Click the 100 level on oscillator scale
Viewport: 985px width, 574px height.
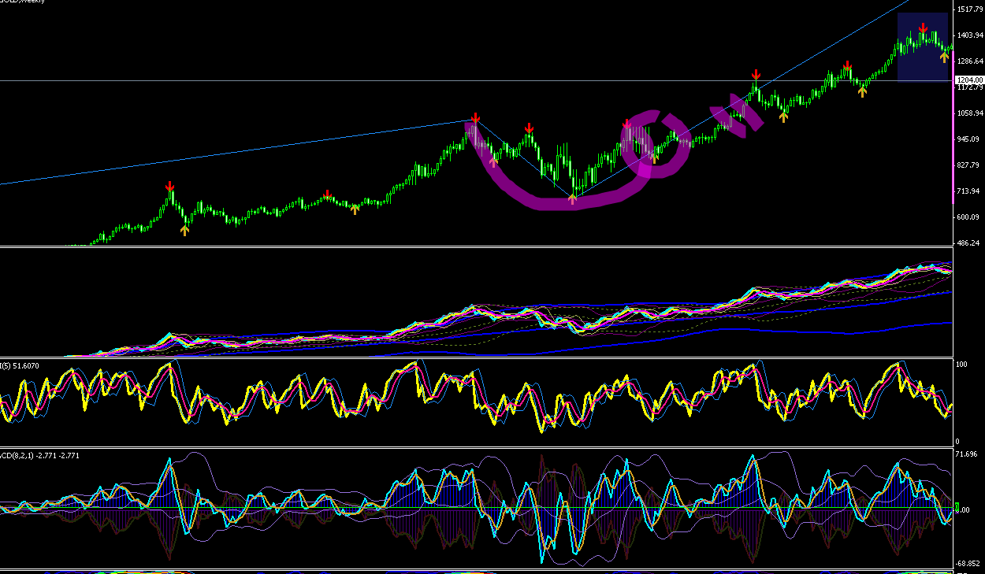click(x=961, y=365)
